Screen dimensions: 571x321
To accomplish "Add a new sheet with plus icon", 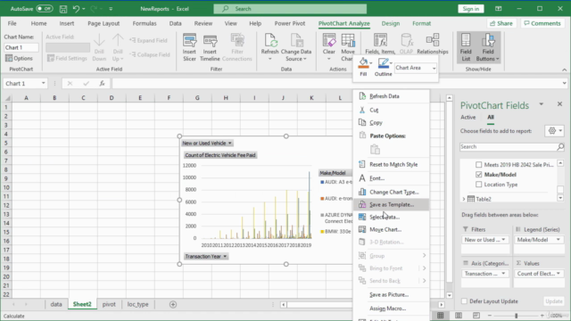I will 173,304.
